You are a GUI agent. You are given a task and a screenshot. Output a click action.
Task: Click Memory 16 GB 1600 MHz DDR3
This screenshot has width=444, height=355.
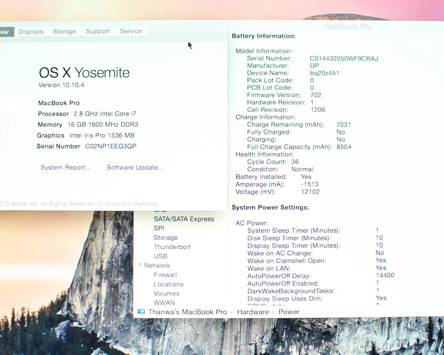pos(88,124)
